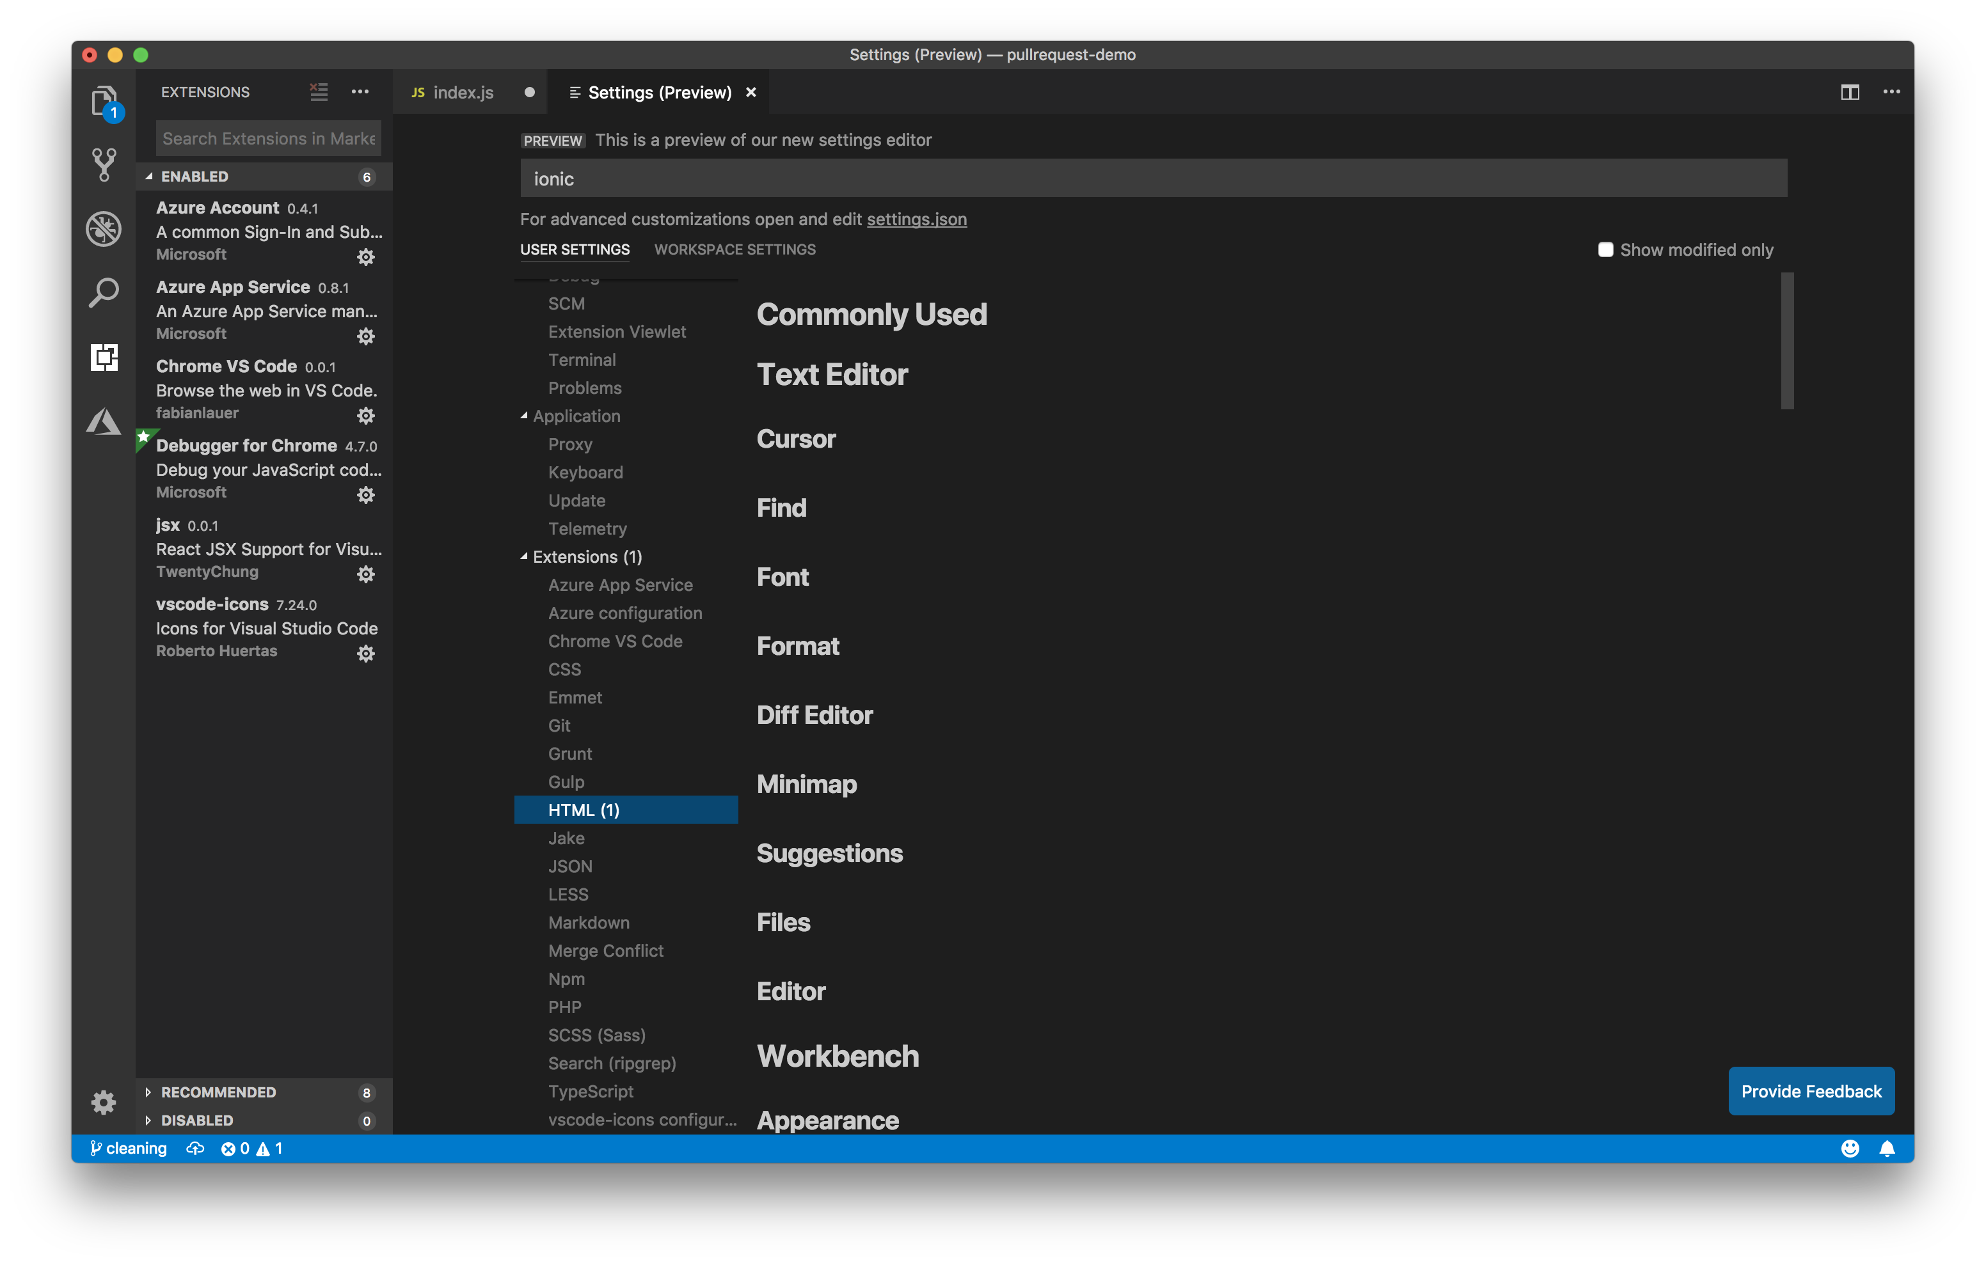Viewport: 1986px width, 1265px height.
Task: Open the Debug view in the activity bar
Action: 103,229
